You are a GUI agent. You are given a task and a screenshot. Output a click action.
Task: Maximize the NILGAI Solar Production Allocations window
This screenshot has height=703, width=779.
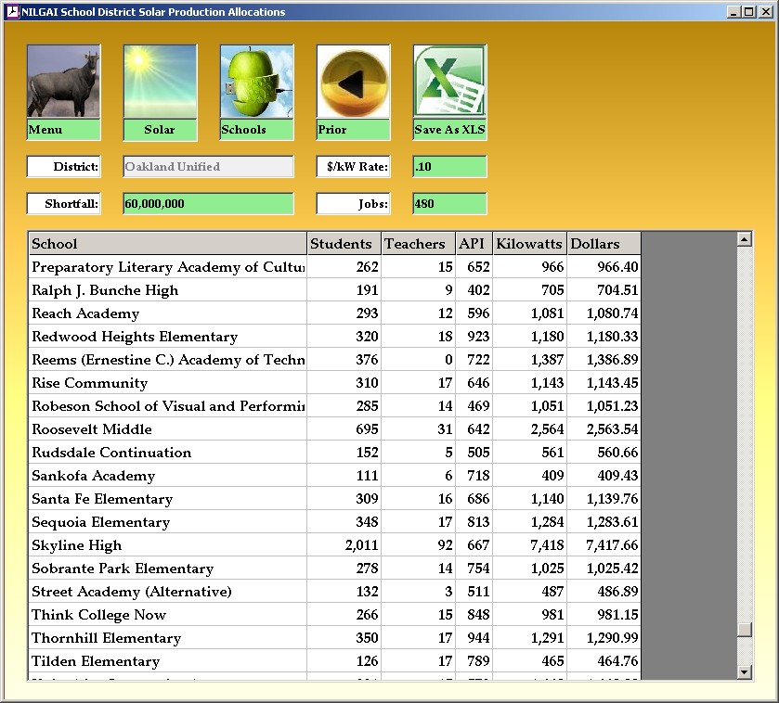(748, 12)
